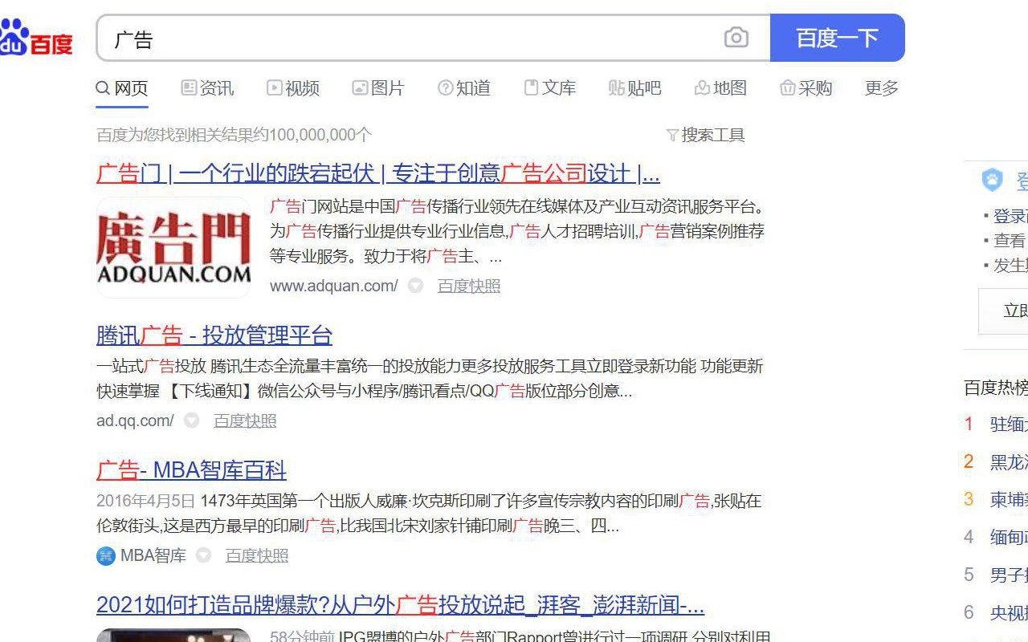This screenshot has width=1028, height=642.
Task: Open 腾讯广告 - 投放管理平台 link
Action: pos(214,335)
